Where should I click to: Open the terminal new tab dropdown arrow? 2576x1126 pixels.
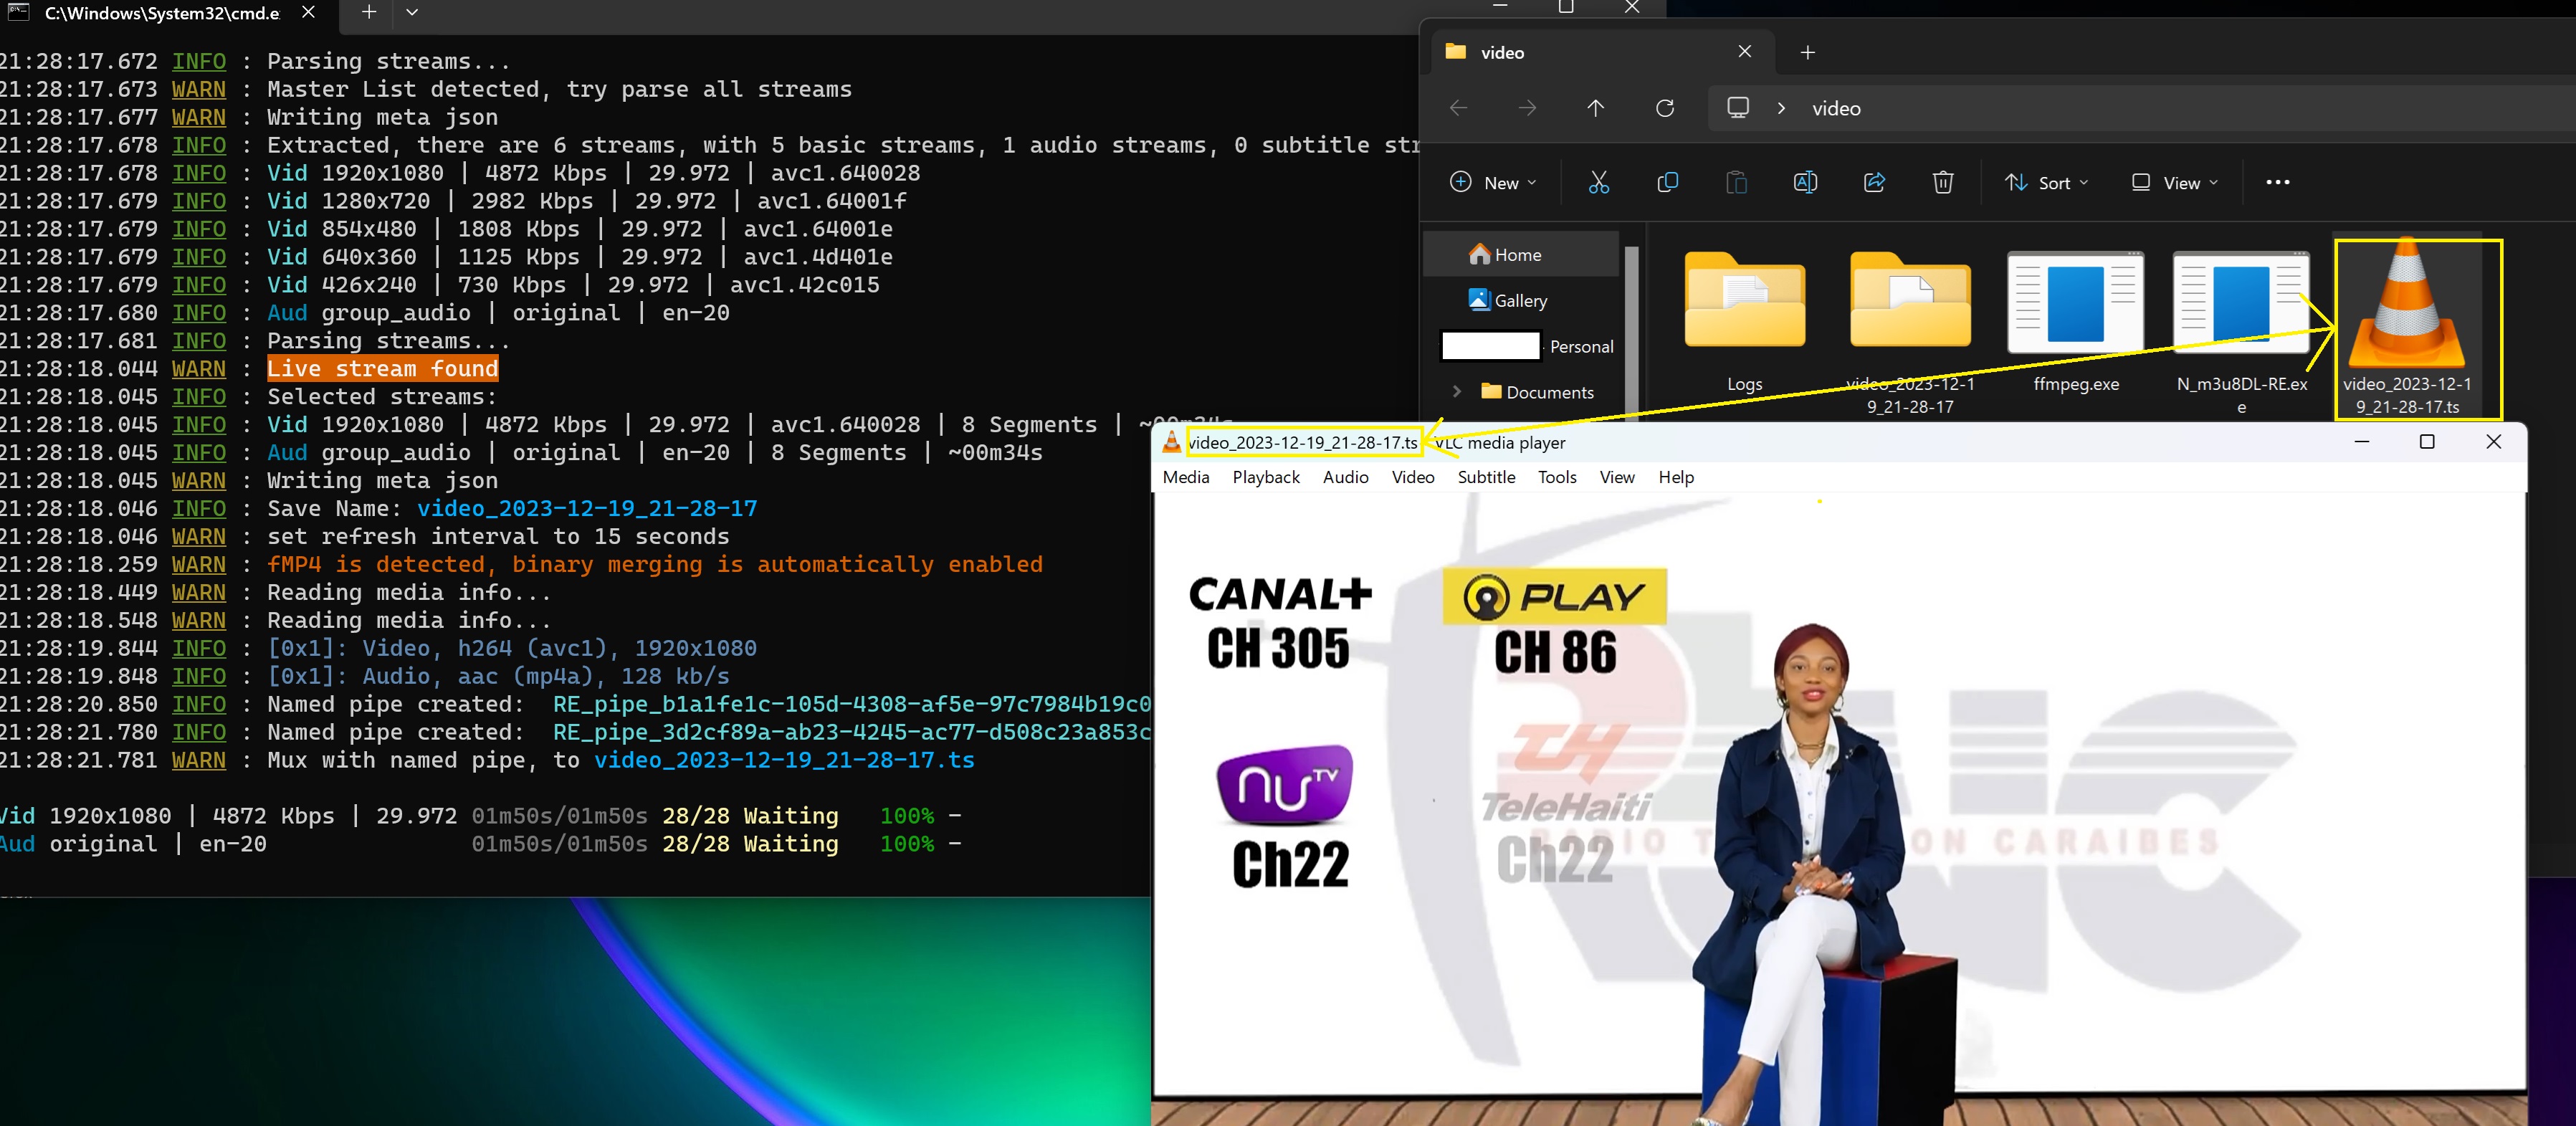tap(412, 12)
